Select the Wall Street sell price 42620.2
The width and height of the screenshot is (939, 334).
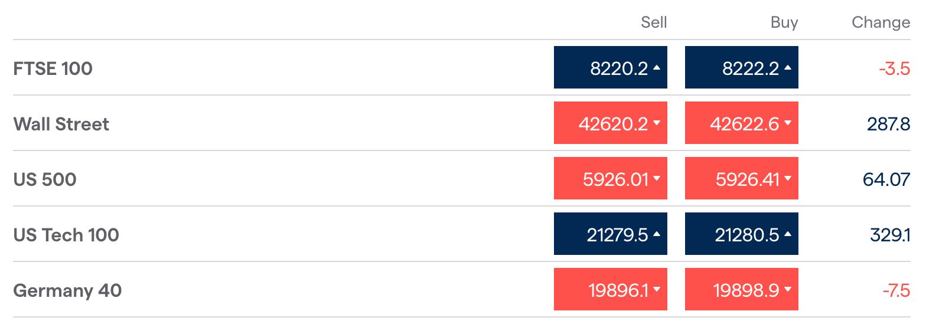coord(611,123)
